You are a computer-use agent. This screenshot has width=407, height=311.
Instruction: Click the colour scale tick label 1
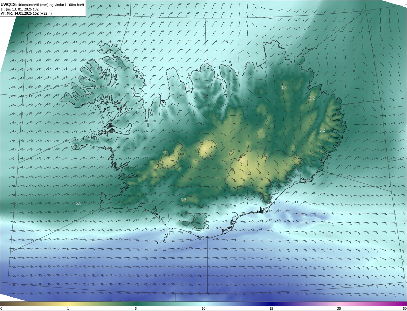click(x=68, y=308)
